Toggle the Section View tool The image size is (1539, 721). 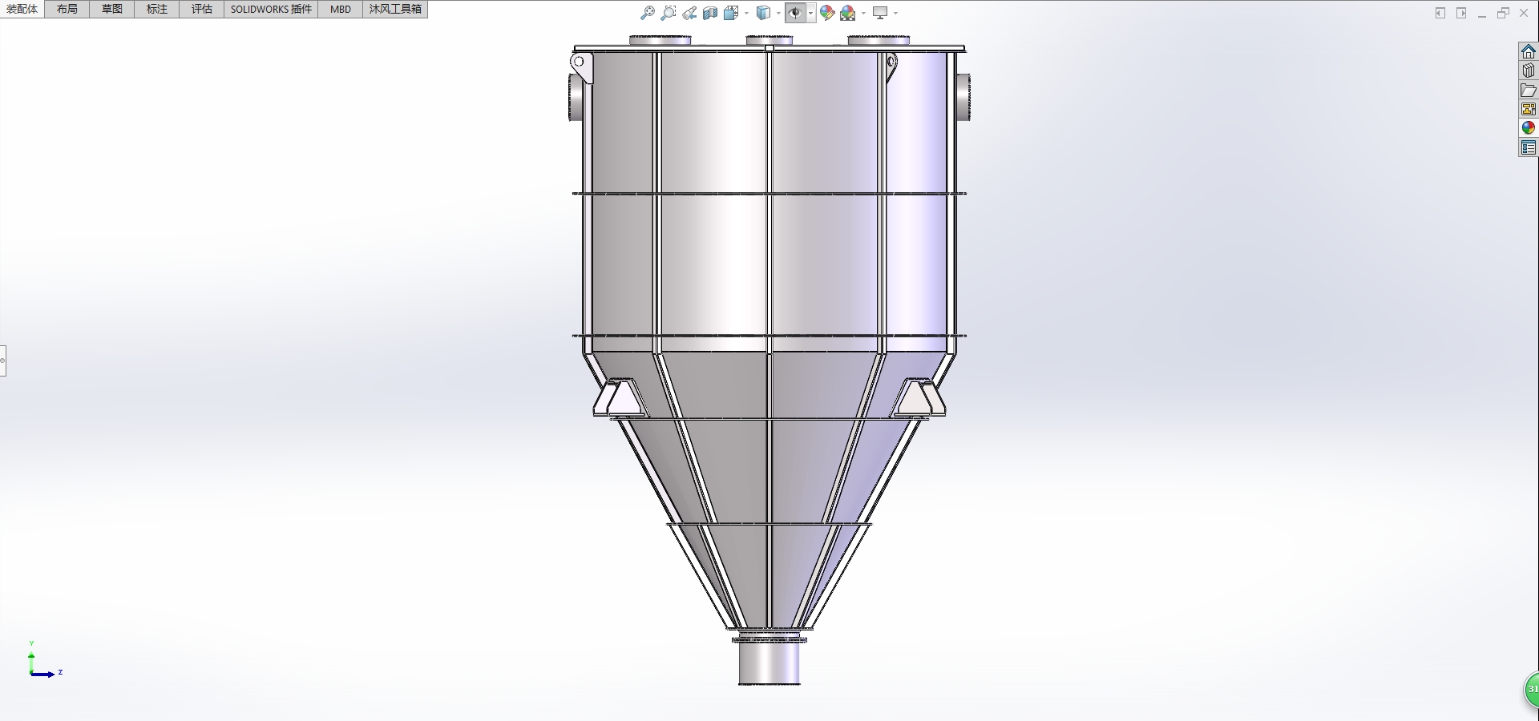click(710, 13)
